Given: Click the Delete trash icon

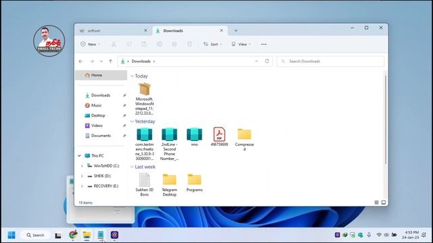Looking at the screenshot, I should pos(189,44).
